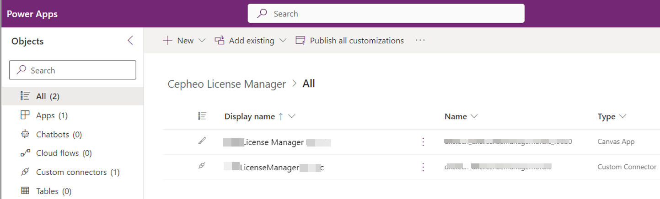This screenshot has width=660, height=199.
Task: Click the Power Apps title in the header
Action: 32,14
